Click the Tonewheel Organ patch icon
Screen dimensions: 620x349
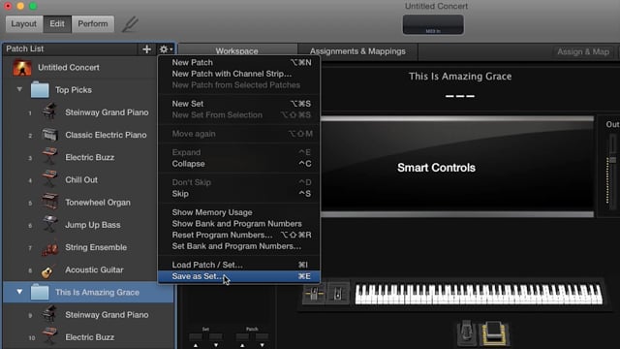pyautogui.click(x=49, y=203)
